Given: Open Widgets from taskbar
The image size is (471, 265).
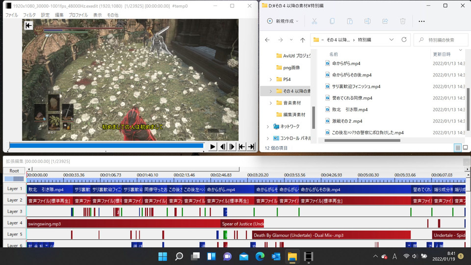Looking at the screenshot, I should pyautogui.click(x=211, y=257).
